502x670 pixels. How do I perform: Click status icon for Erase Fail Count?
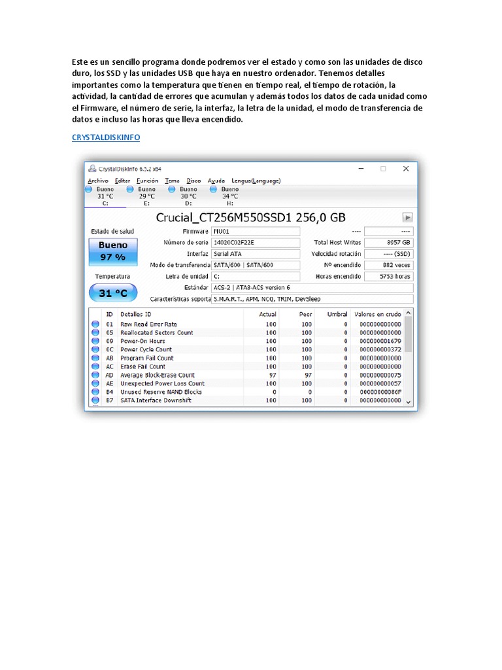point(95,366)
